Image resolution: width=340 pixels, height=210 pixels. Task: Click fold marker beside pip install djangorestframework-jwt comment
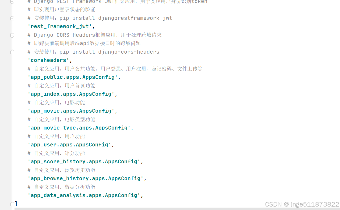[x=12, y=18]
